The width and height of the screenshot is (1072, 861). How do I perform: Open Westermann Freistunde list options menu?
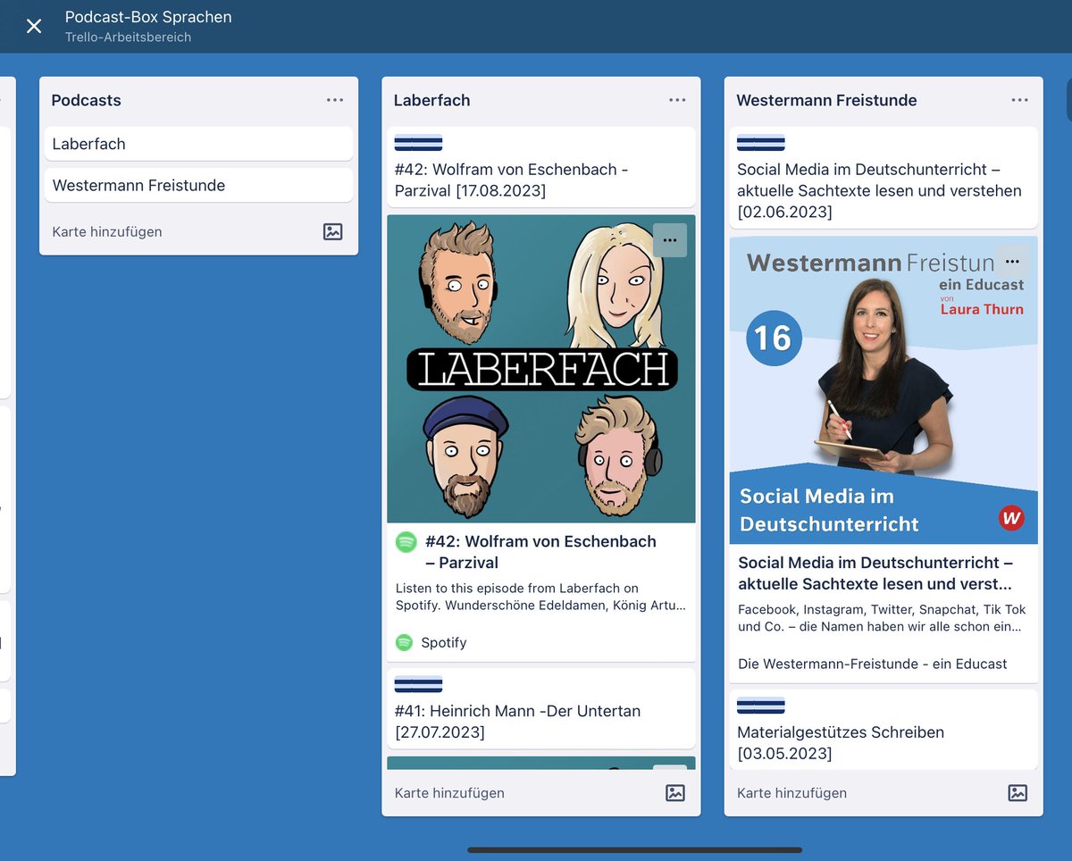pyautogui.click(x=1019, y=100)
